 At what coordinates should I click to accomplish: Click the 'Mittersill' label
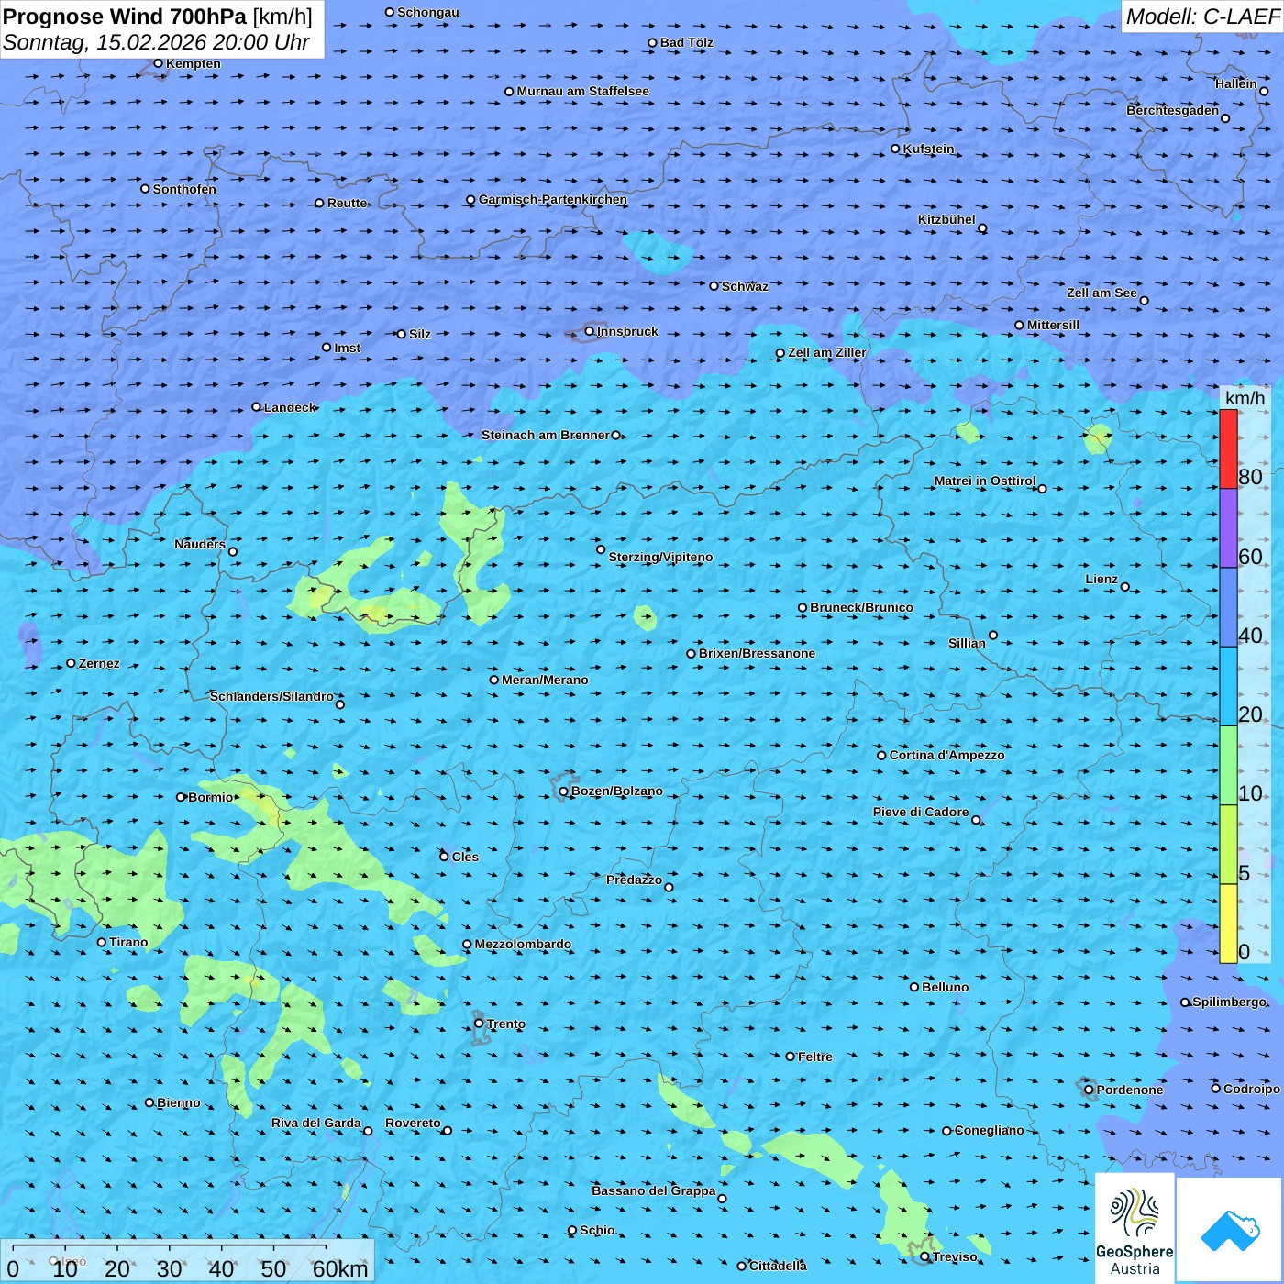click(1053, 325)
